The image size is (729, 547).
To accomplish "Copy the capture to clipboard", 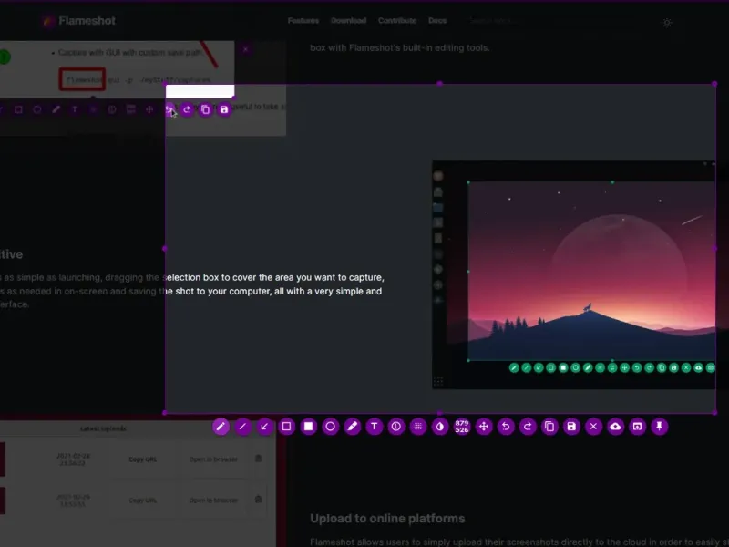I will pyautogui.click(x=549, y=427).
